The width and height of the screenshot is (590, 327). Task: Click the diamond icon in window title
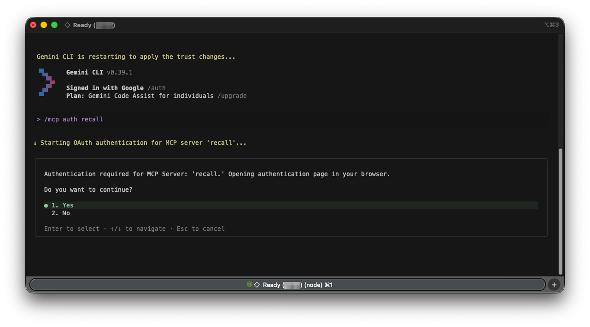67,25
